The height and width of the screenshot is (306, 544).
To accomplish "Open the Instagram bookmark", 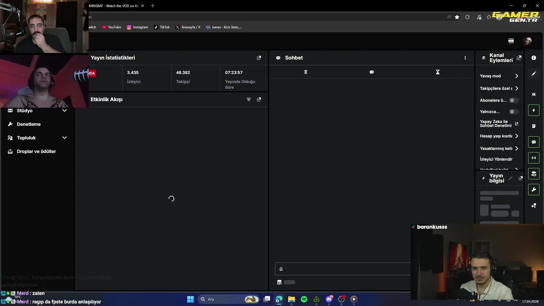I will tap(137, 27).
